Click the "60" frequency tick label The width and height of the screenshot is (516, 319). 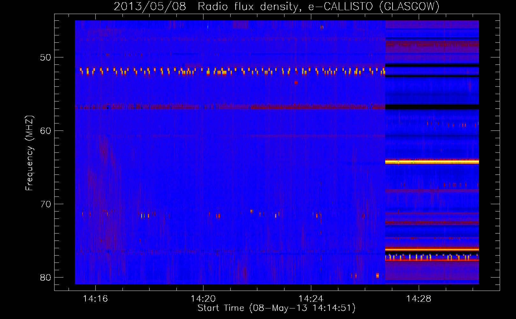point(46,131)
